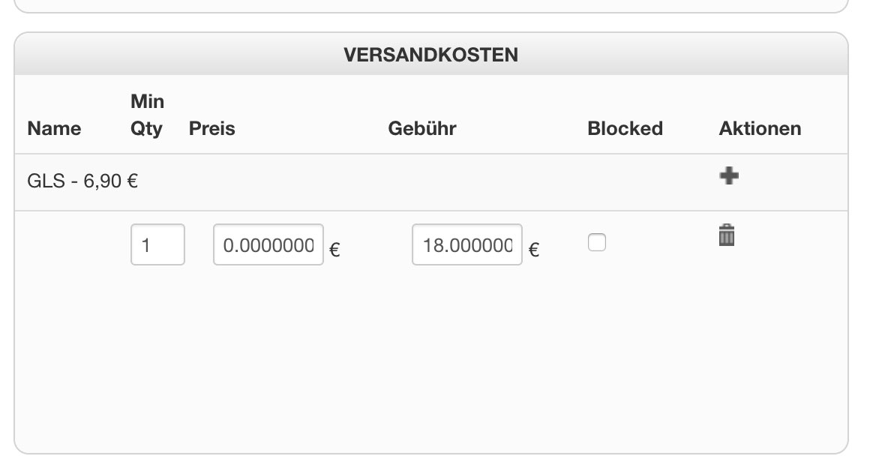
Task: Delete the shipping rate row with trash icon
Action: pyautogui.click(x=727, y=235)
